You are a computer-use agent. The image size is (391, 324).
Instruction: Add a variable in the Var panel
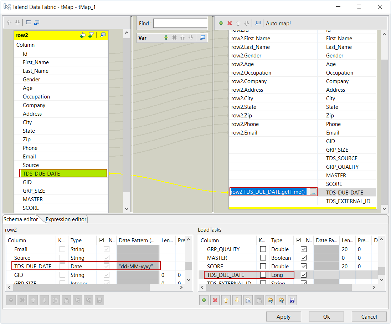point(166,37)
